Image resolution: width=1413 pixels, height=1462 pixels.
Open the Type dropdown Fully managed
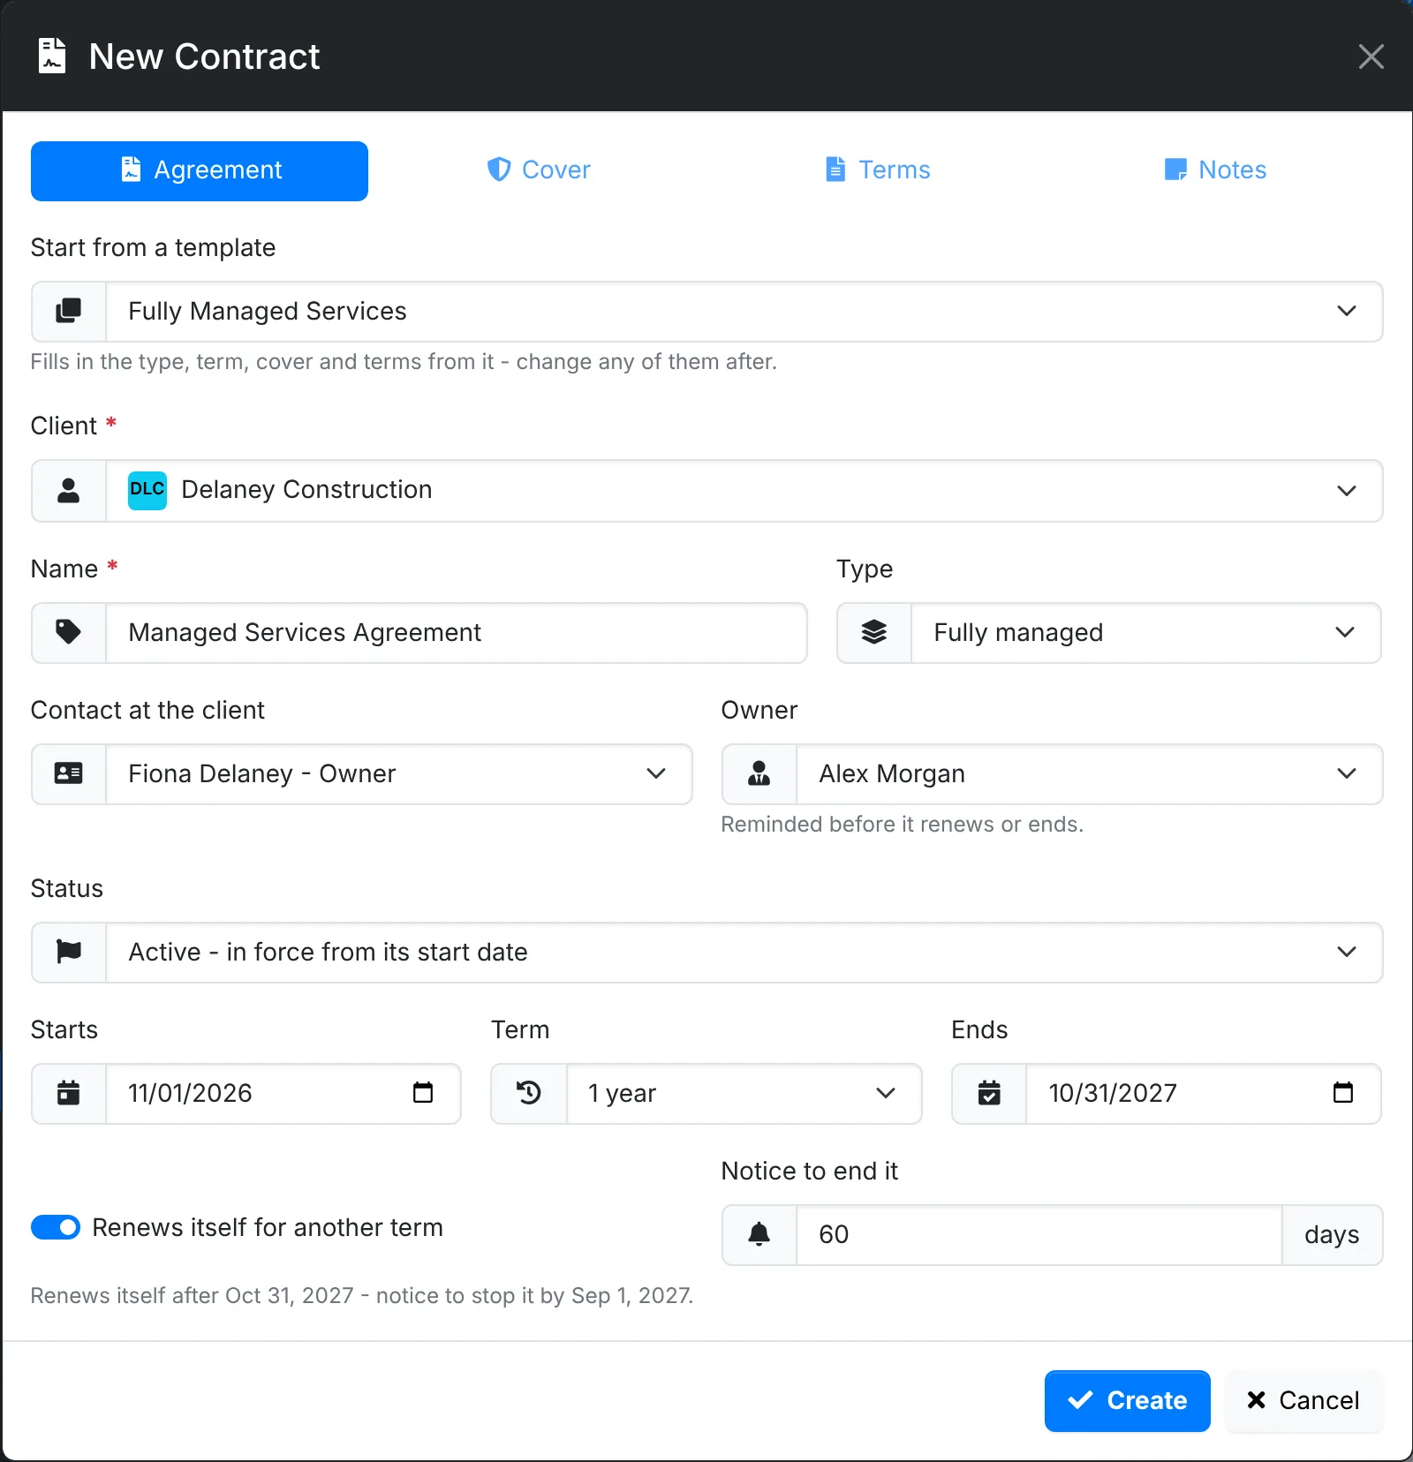[1146, 632]
